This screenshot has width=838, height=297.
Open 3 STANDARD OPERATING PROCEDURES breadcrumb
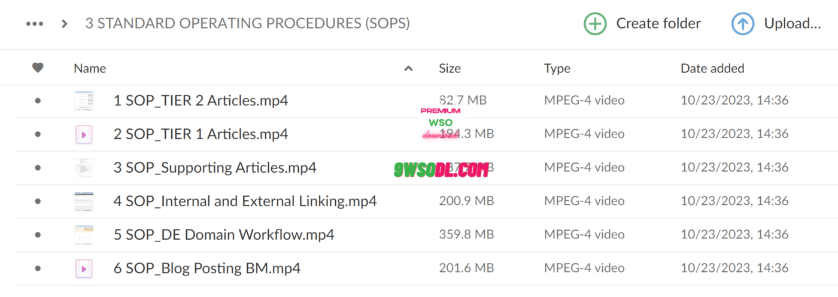point(247,24)
